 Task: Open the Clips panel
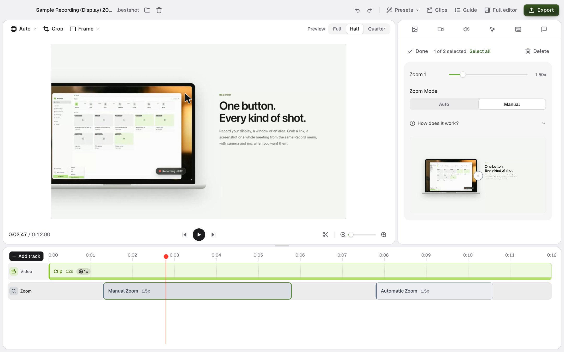[x=437, y=10]
